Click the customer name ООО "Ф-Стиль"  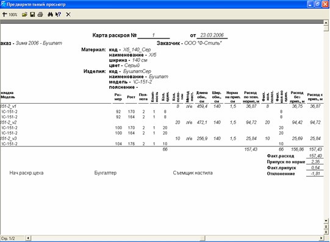click(203, 43)
